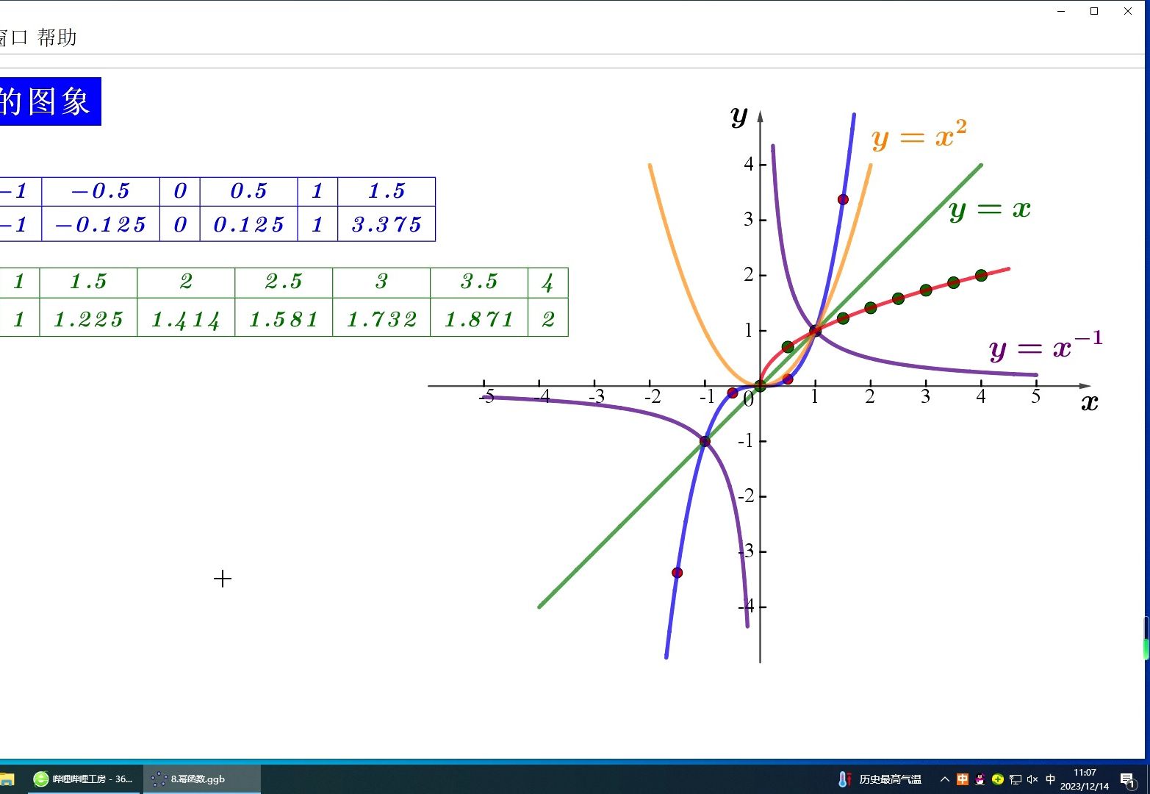Minimize the GeoGebra window
Viewport: 1150px width, 794px height.
[1061, 11]
